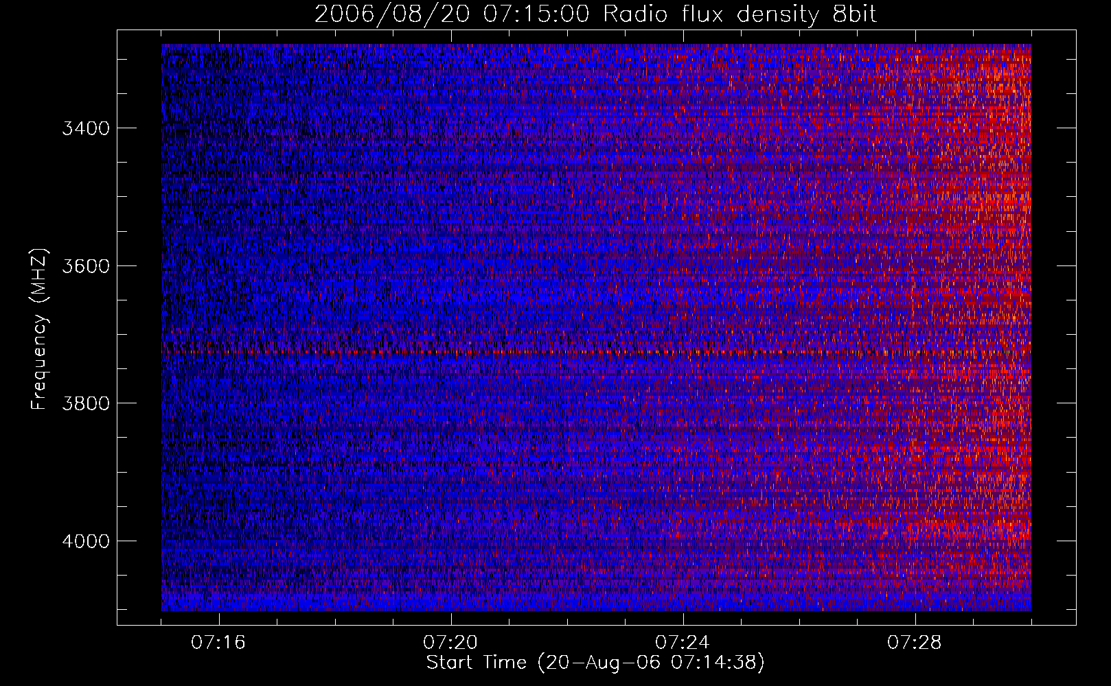Click the 3600 frequency tick label
1111x686 pixels.
point(86,266)
